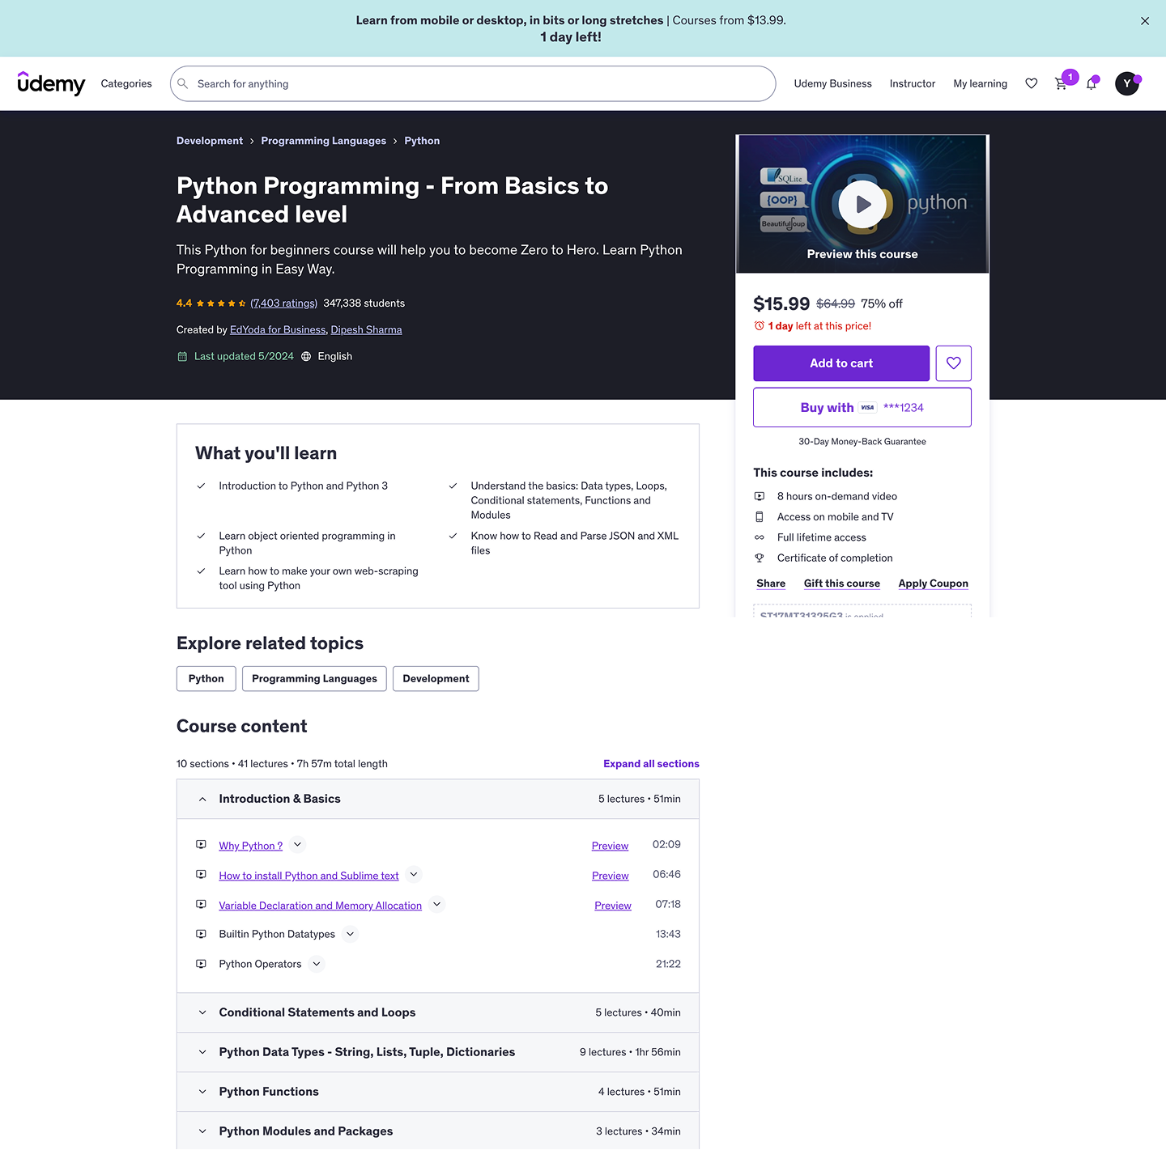Open the Categories menu

click(126, 83)
